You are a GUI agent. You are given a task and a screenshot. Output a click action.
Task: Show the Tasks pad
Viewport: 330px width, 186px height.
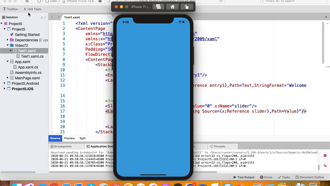point(284,177)
